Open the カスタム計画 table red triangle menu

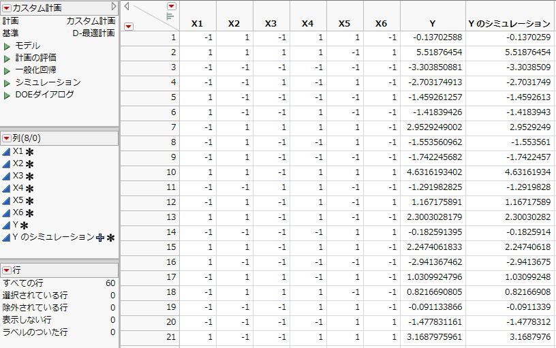point(7,7)
